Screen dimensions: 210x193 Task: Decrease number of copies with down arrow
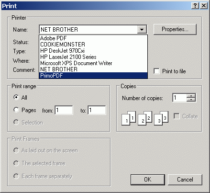click(x=191, y=100)
